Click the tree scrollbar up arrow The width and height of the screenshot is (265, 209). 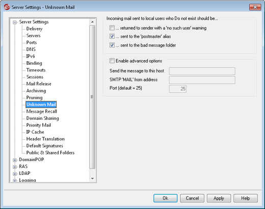(x=92, y=22)
